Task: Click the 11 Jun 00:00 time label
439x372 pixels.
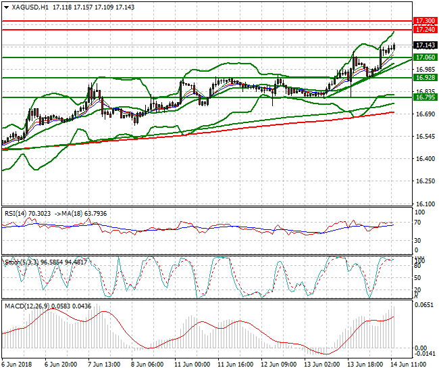Action: (x=192, y=365)
